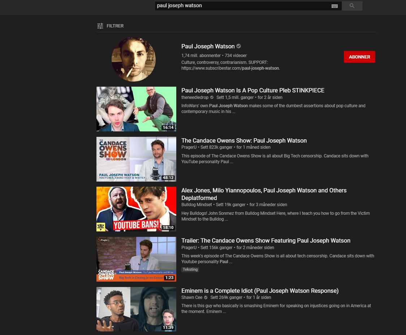Click 'for 3 måneder siden' upload date
This screenshot has height=335, width=406.
[x=268, y=205]
